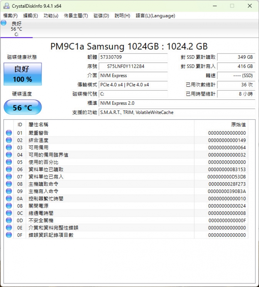Click raw value 0000000000032 in 可用的備用臨界值 row
Viewport: 259px width, 287px height.
(227, 155)
